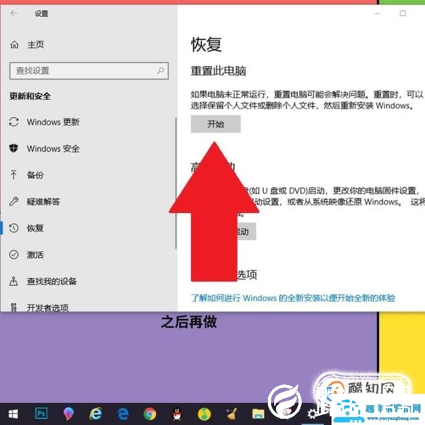This screenshot has height=425, width=425.
Task: Click the back arrow in Settings
Action: 14,13
